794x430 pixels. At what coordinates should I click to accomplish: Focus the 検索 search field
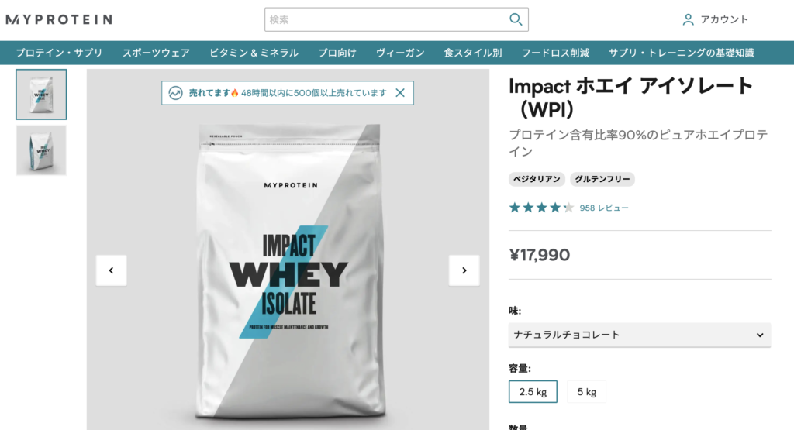pos(386,19)
